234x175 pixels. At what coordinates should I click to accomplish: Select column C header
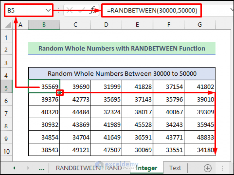(x=75, y=25)
